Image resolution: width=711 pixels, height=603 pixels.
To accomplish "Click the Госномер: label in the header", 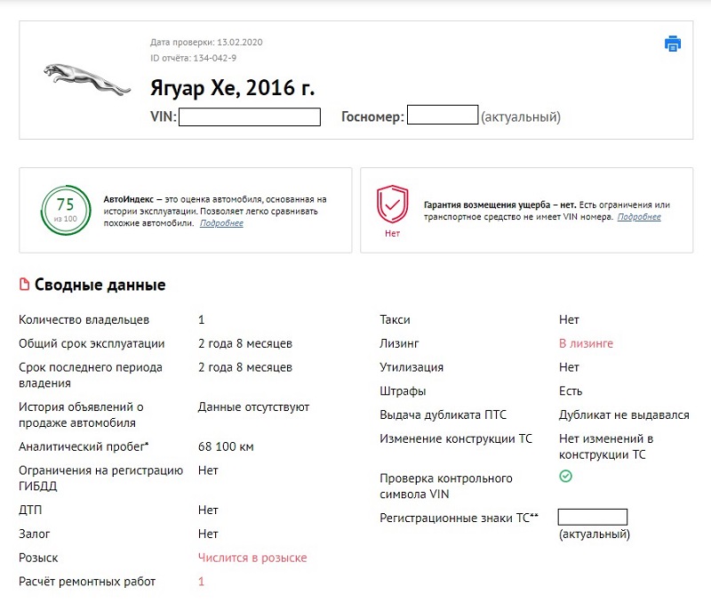I will [x=372, y=117].
